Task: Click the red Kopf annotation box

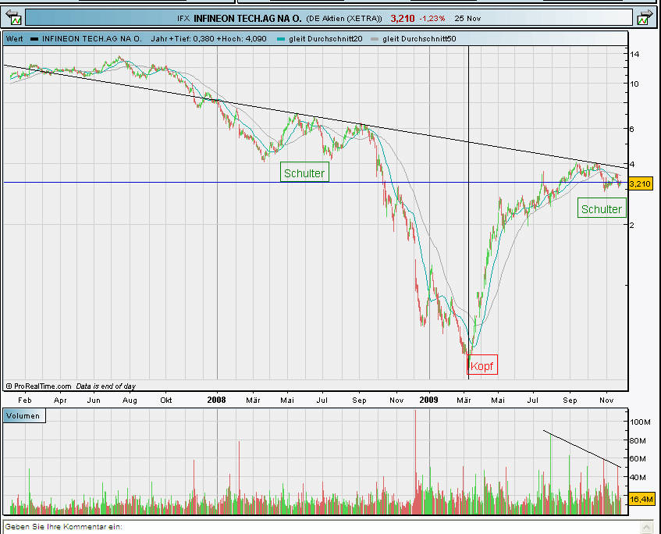Action: tap(482, 365)
